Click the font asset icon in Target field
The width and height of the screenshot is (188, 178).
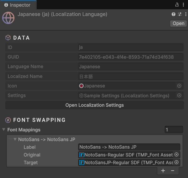(82, 163)
